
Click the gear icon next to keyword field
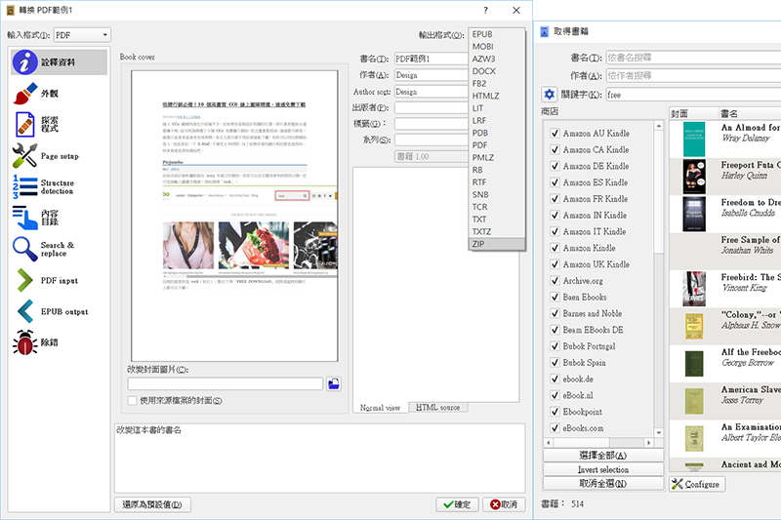coord(549,94)
